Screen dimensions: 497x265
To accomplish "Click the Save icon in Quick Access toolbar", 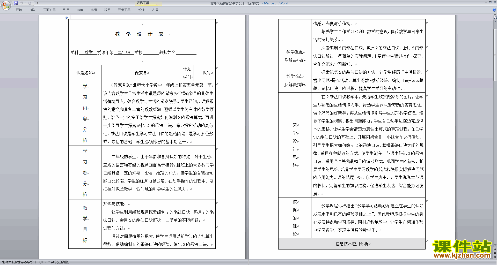I will pyautogui.click(x=16, y=3).
